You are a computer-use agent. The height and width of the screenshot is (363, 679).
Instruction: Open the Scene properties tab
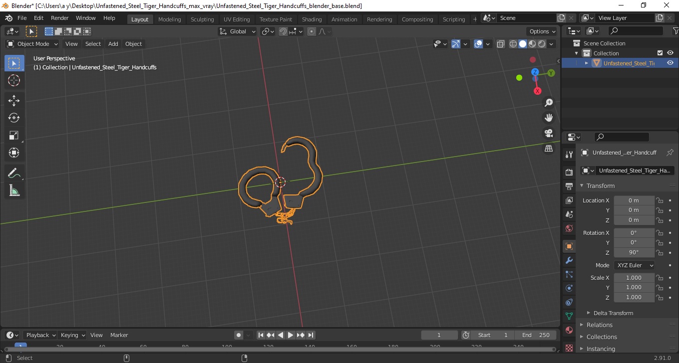(x=569, y=214)
